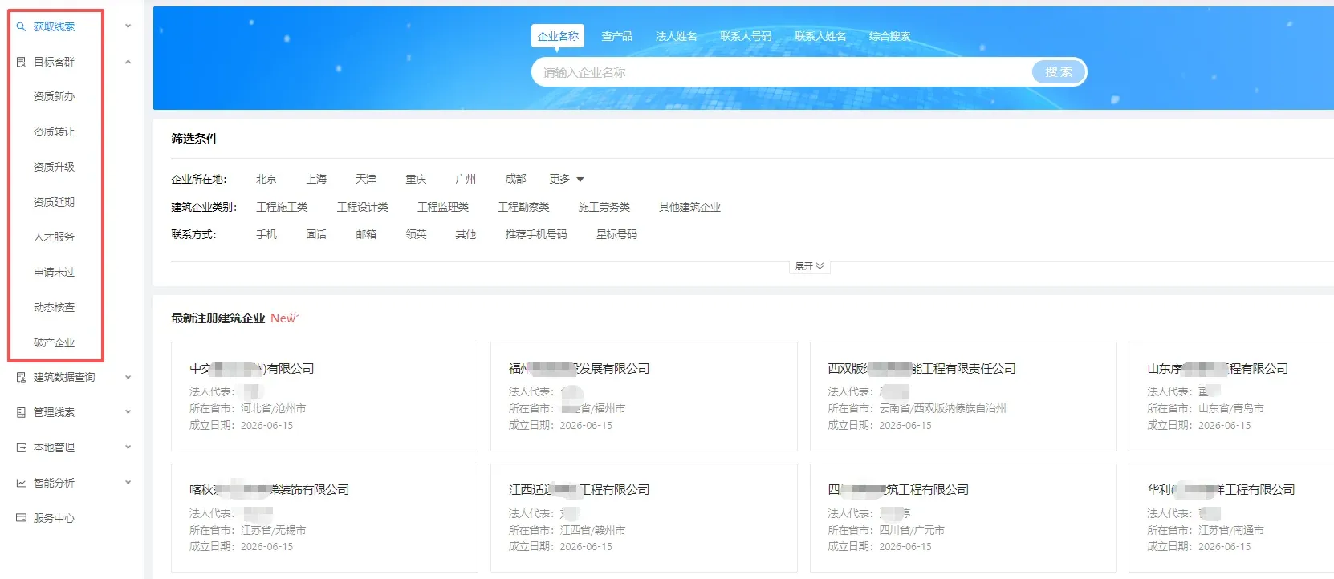The height and width of the screenshot is (579, 1334).
Task: Switch to the 联系人号码 search tab
Action: click(x=746, y=36)
